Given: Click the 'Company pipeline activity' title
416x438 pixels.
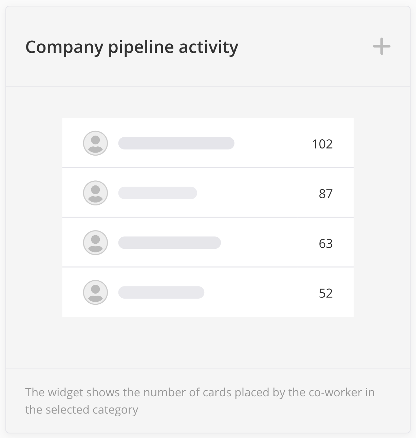Looking at the screenshot, I should pos(132,47).
